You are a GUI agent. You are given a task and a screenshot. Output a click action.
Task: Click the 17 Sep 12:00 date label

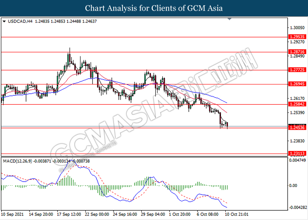pyautogui.click(x=69, y=214)
